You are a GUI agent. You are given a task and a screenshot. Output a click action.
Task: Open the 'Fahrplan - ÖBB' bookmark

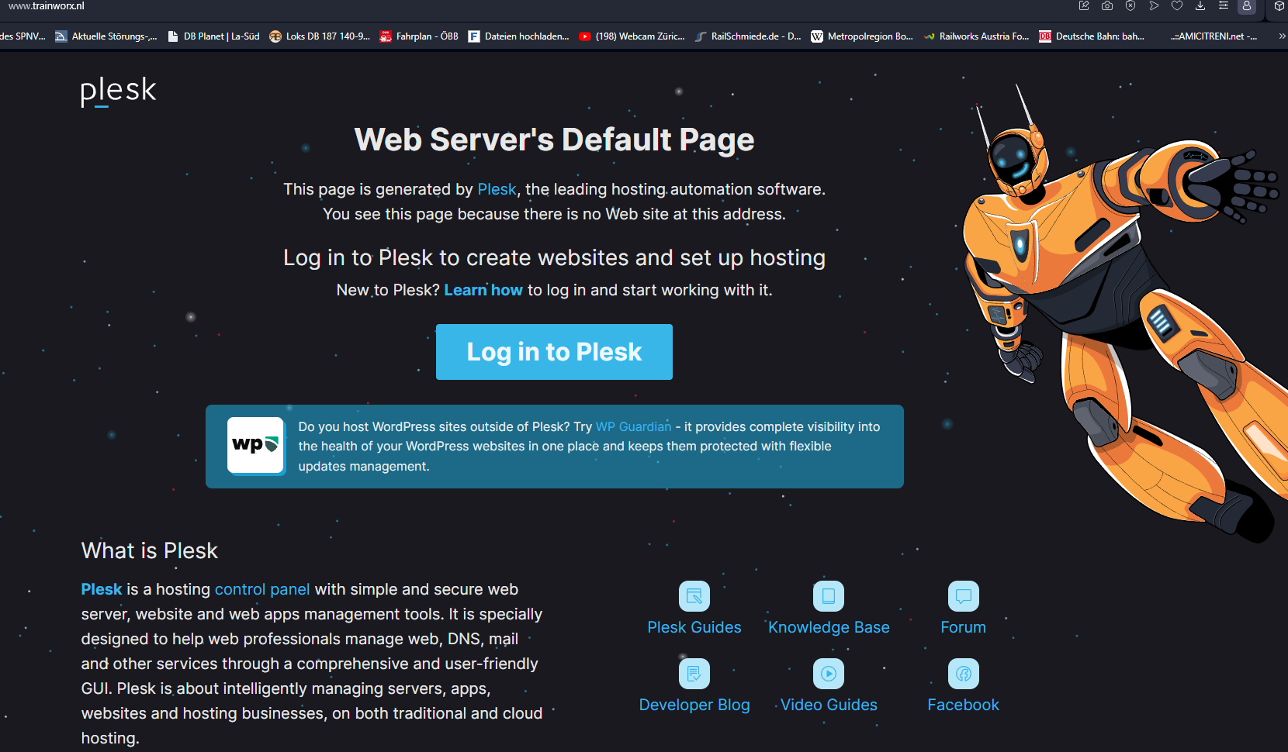[419, 36]
